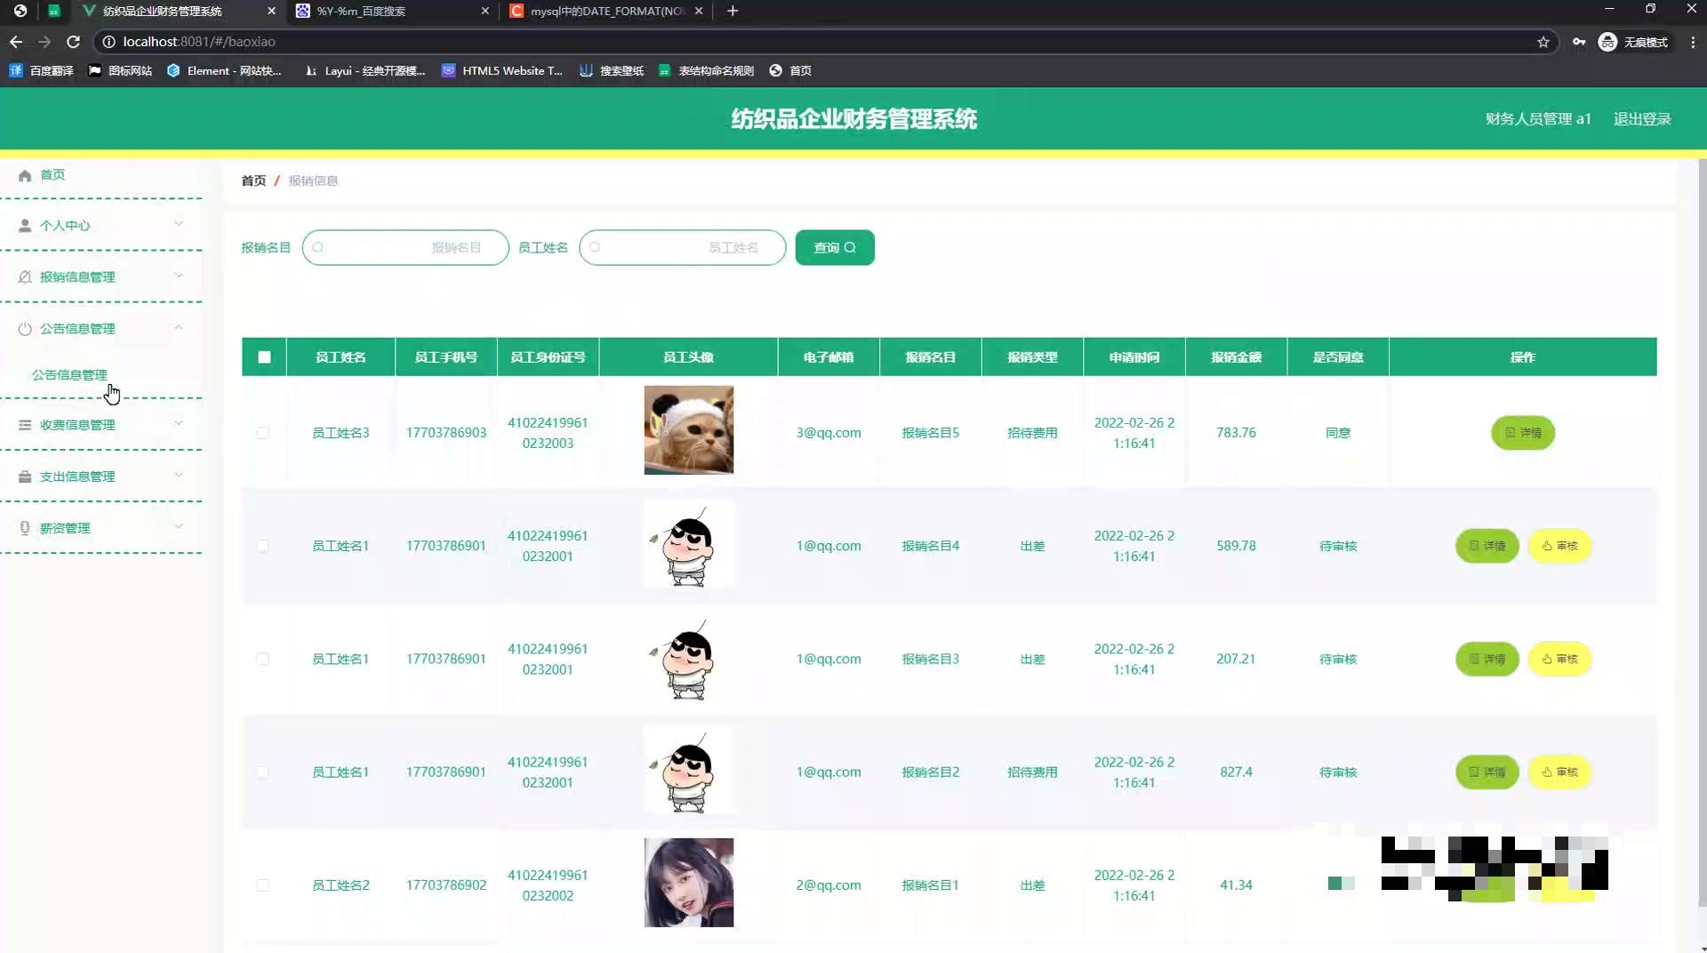Click 审核 on the 589.78 expense row
Screen dimensions: 1707x953
coord(1560,546)
